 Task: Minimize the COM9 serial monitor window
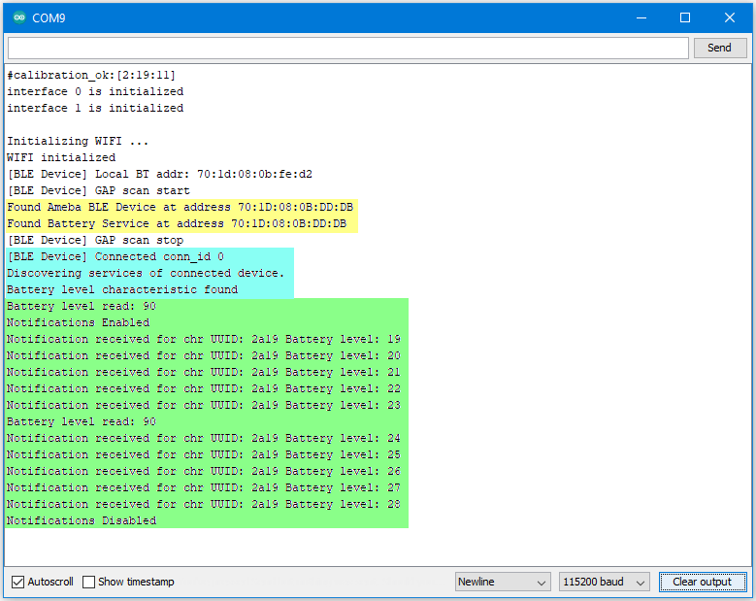coord(641,17)
